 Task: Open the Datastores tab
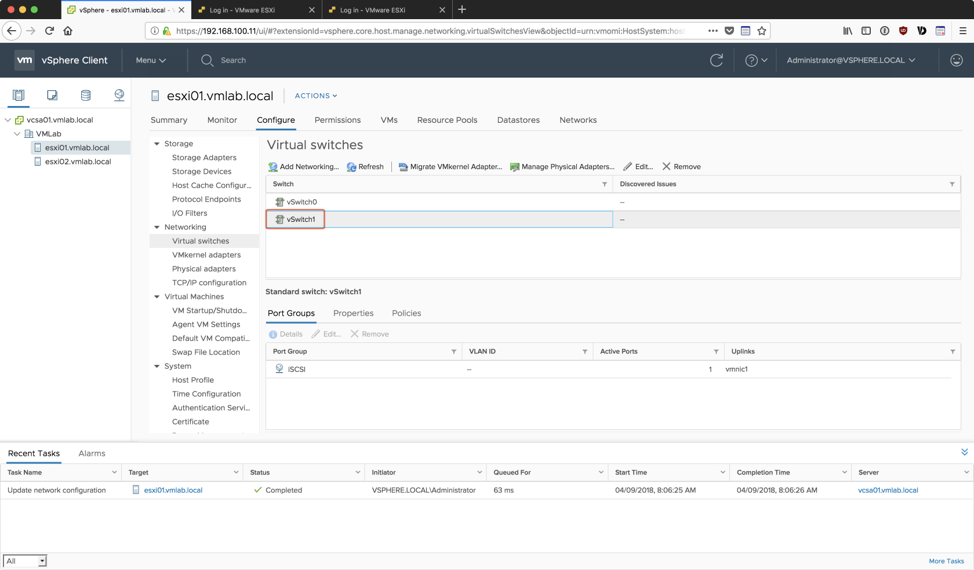coord(518,120)
